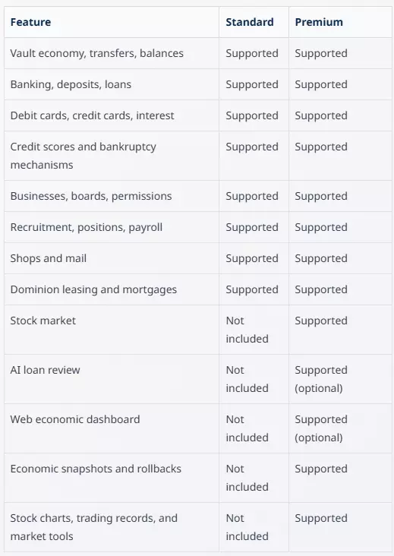Select Not included for Web economic dashboard
Viewport: 394px width, 556px height.
click(x=247, y=428)
